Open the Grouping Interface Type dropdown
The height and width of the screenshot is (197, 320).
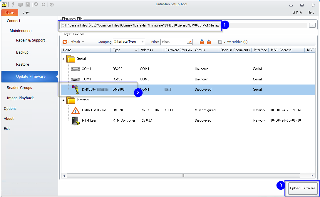(129, 42)
